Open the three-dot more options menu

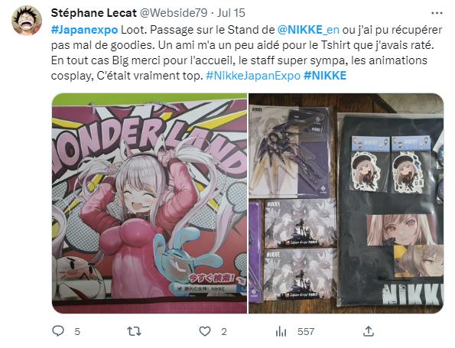click(437, 13)
